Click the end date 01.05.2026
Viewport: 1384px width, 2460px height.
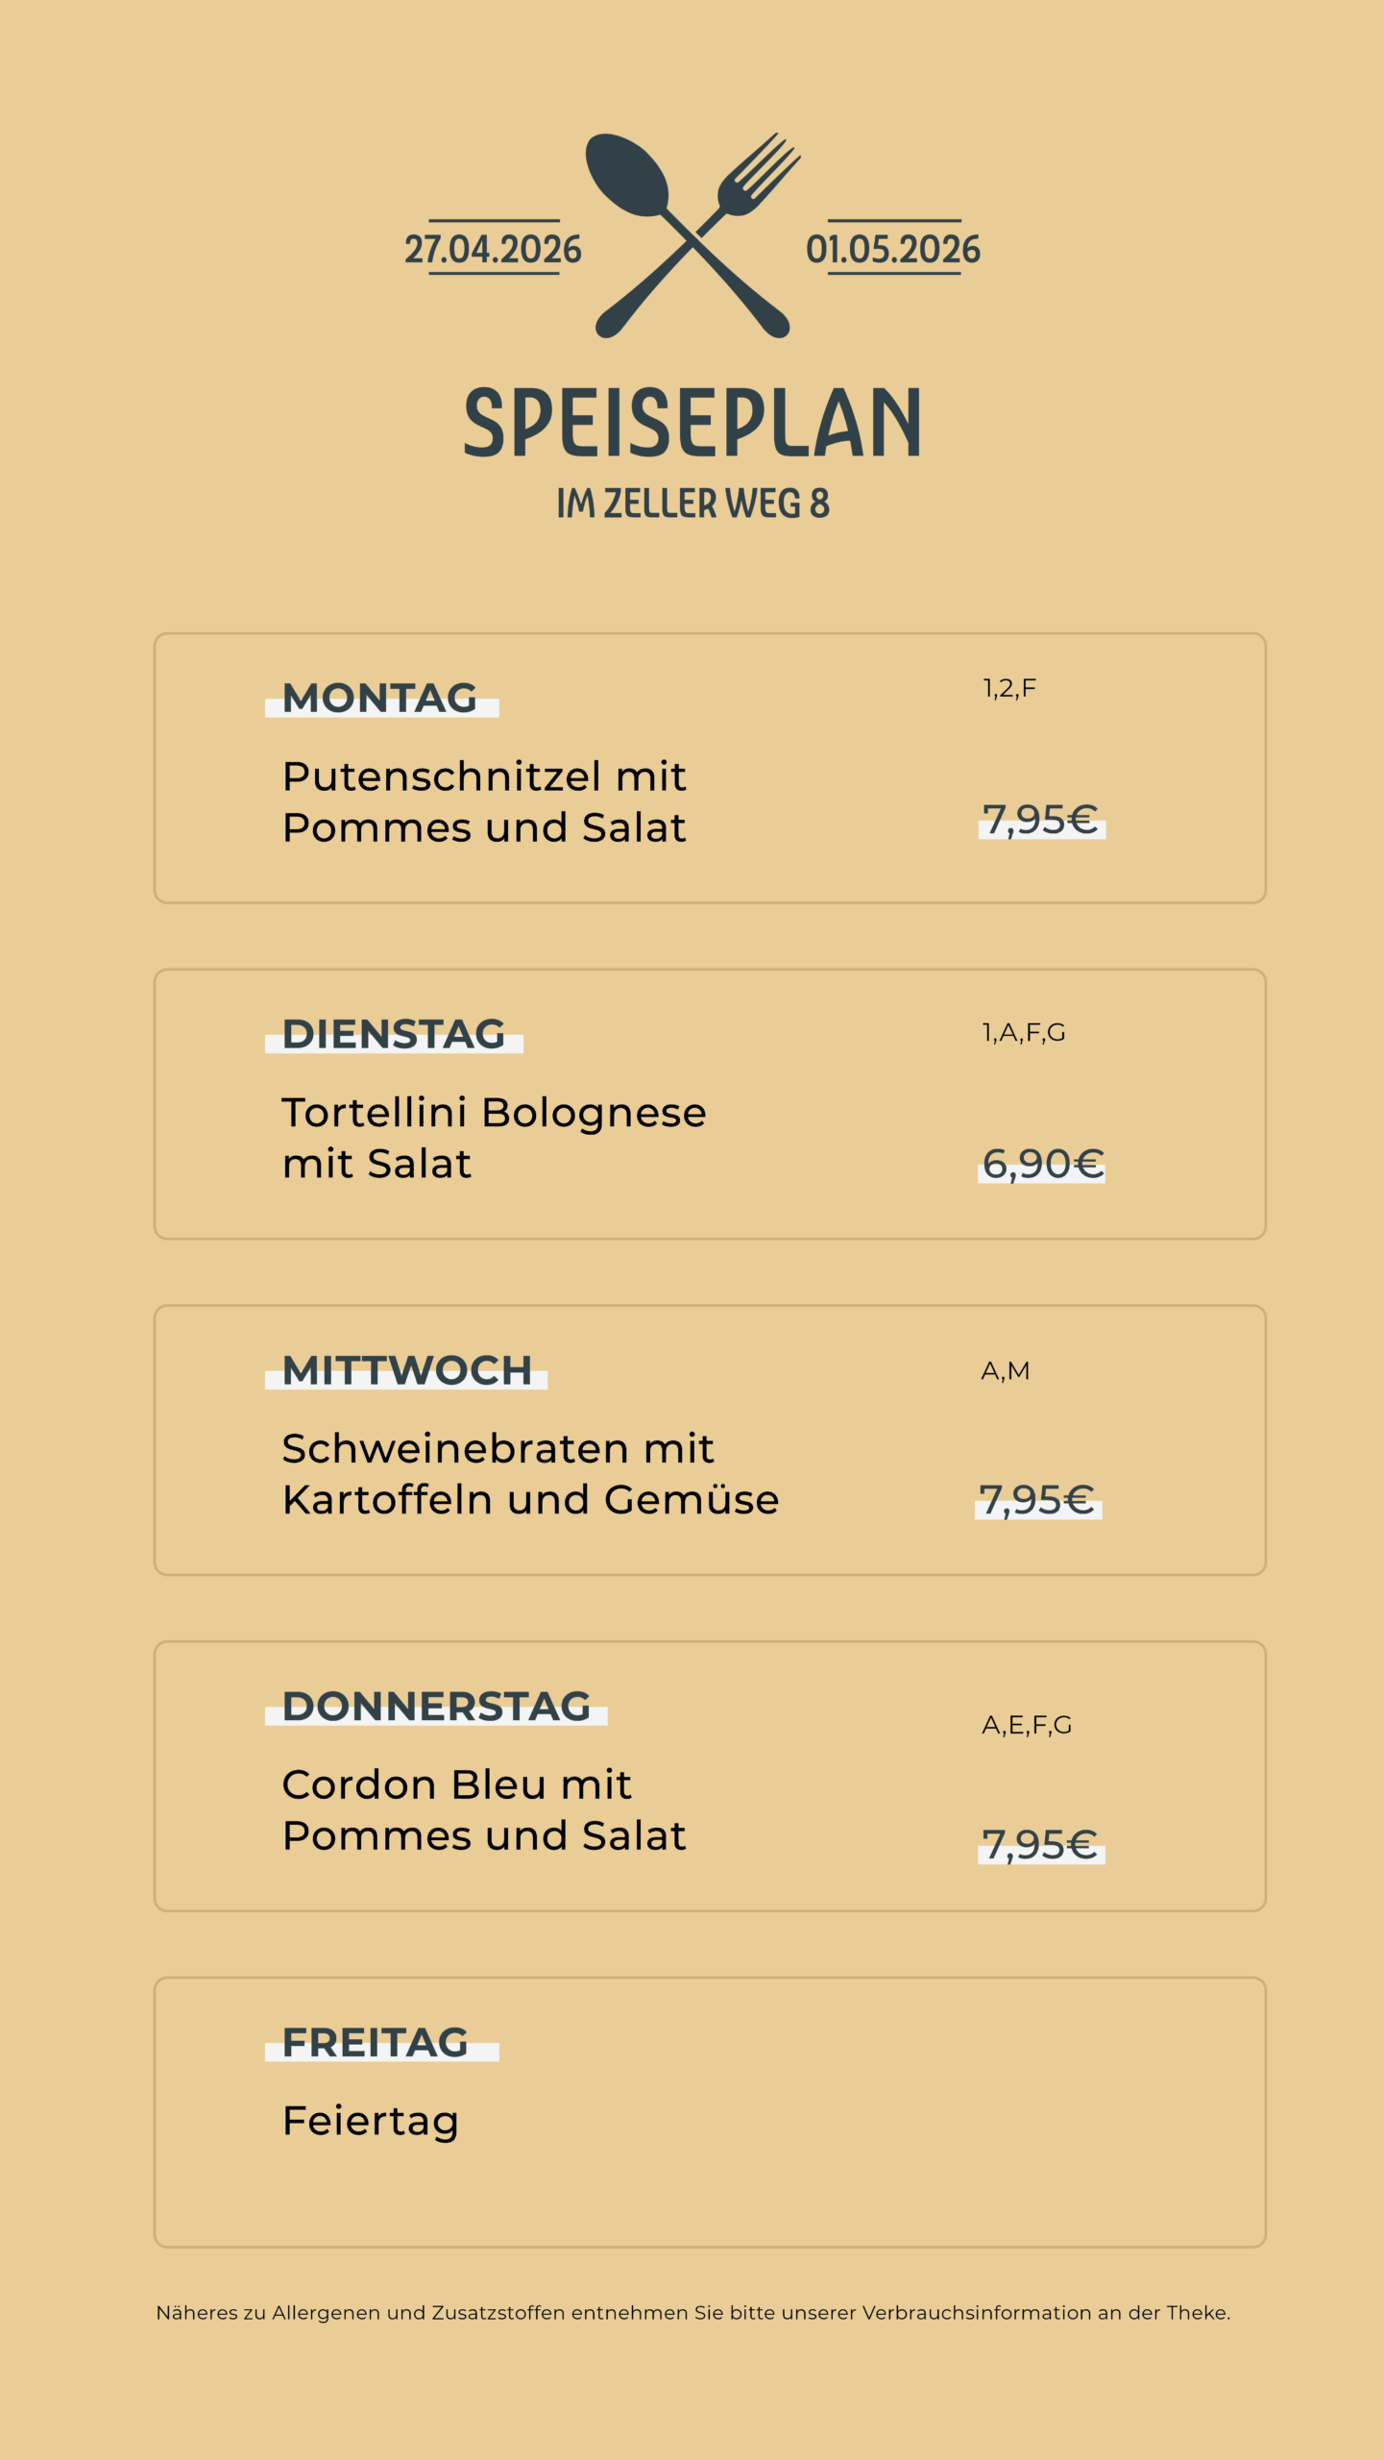pos(893,249)
